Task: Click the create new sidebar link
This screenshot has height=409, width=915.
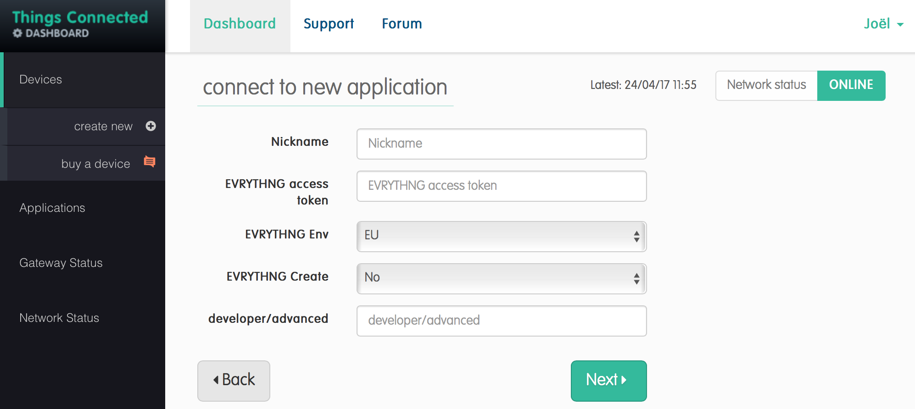Action: (103, 126)
